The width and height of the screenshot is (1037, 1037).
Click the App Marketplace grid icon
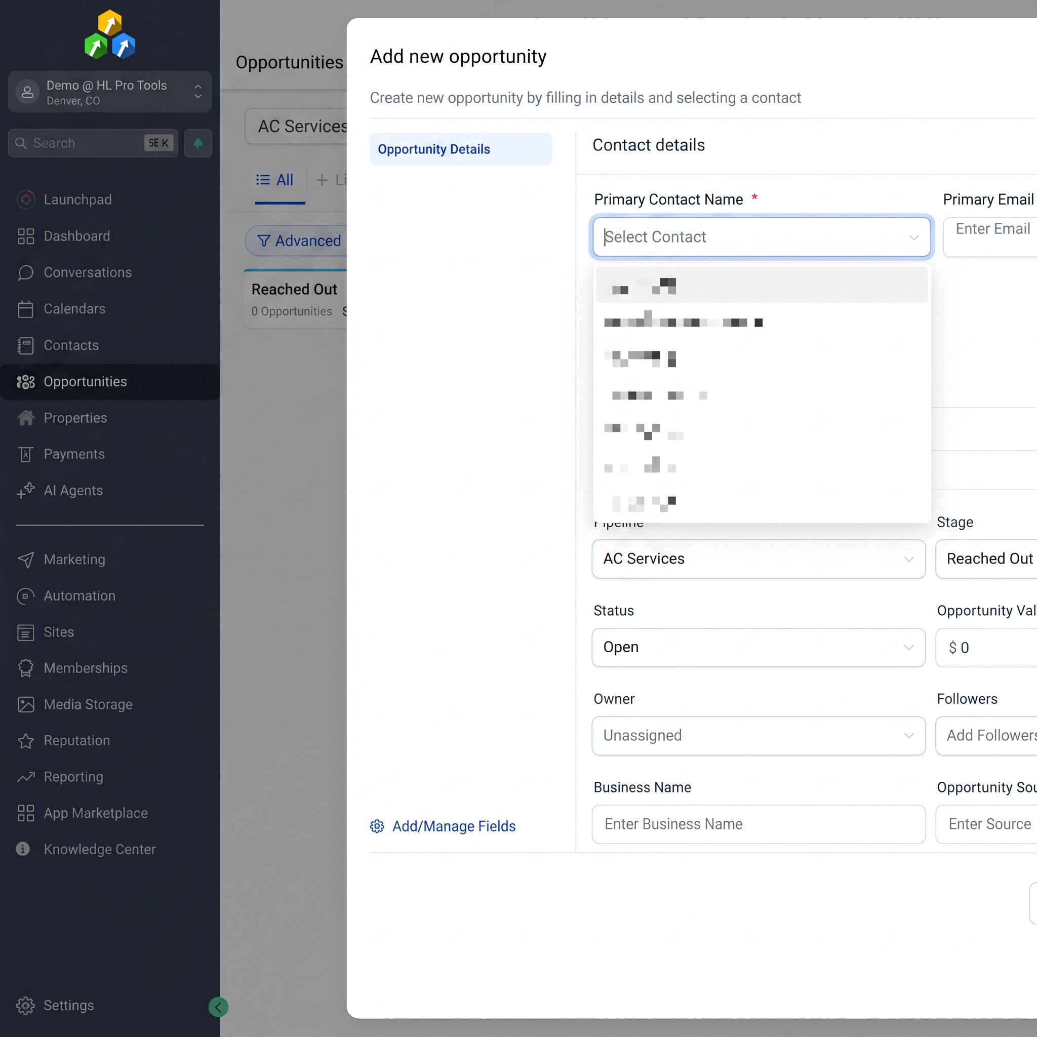pyautogui.click(x=26, y=813)
